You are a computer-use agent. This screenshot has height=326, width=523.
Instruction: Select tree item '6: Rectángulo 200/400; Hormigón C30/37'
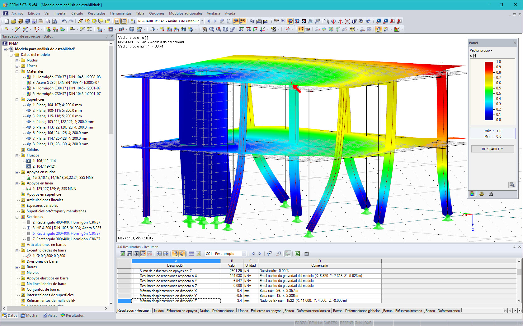pos(66,233)
